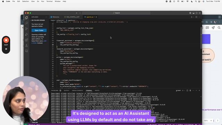Run the Python file with play button

pyautogui.click(x=192, y=17)
